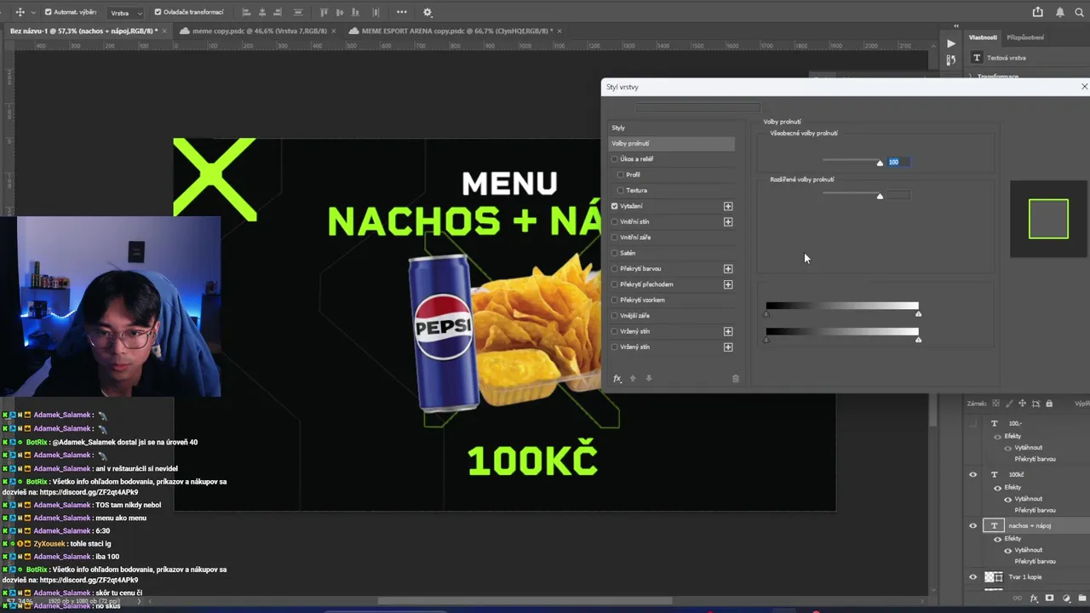Select Volby prolnutí in styles list
The width and height of the screenshot is (1090, 613).
pyautogui.click(x=672, y=144)
